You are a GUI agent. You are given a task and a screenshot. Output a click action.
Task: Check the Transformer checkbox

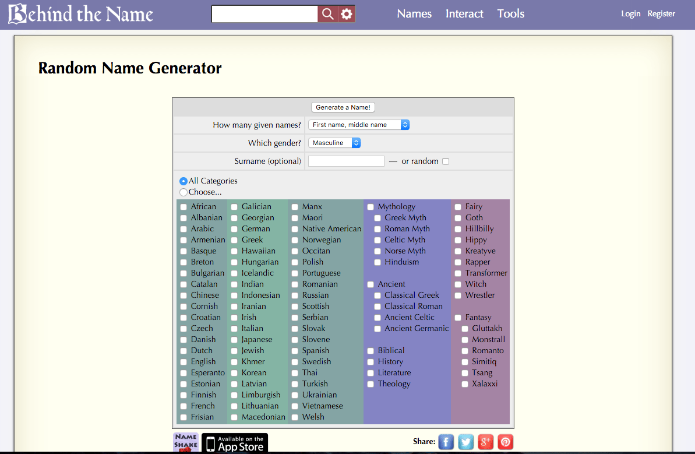coord(458,273)
